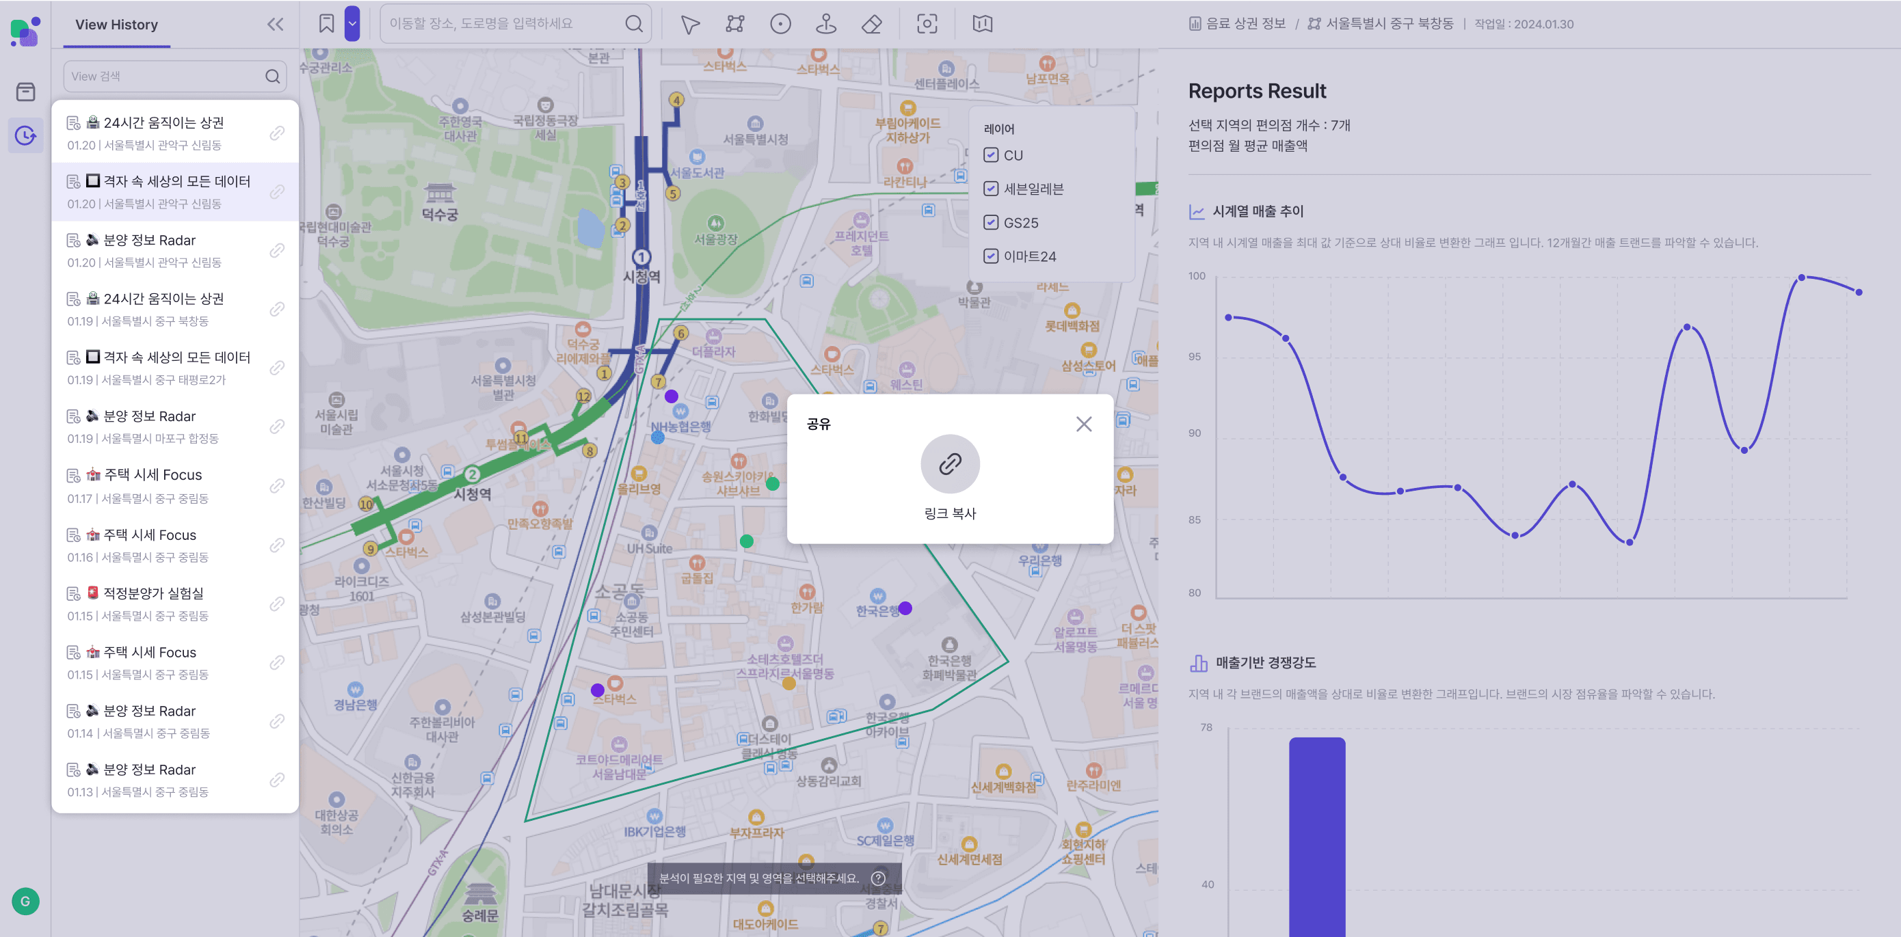Select the View History clock icon in sidebar
1901x937 pixels.
(x=26, y=136)
